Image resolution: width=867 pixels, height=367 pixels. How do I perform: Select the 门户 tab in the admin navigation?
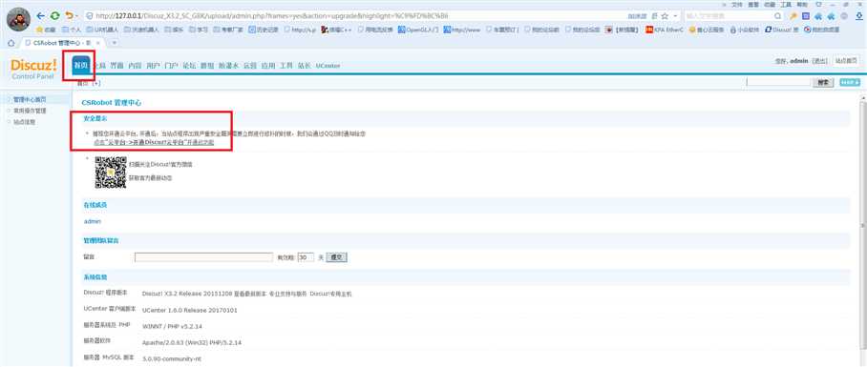point(172,66)
